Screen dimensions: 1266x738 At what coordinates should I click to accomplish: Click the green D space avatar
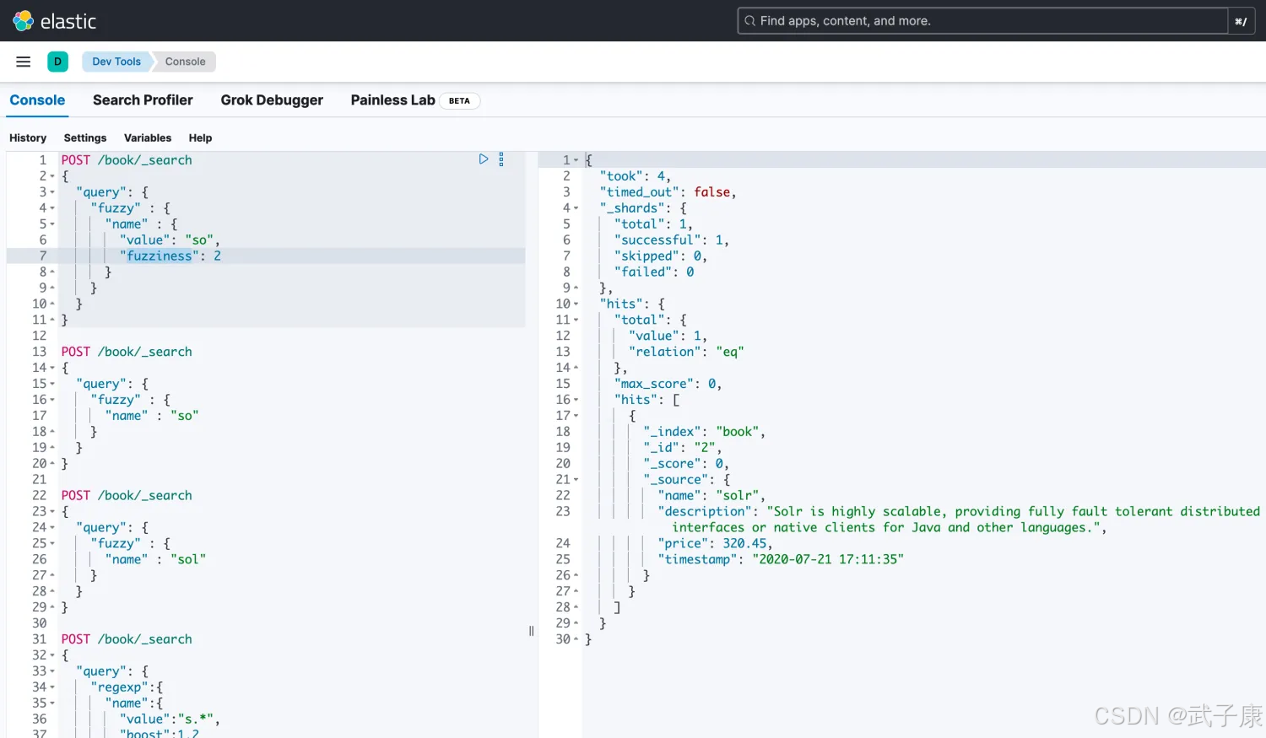[x=57, y=62]
